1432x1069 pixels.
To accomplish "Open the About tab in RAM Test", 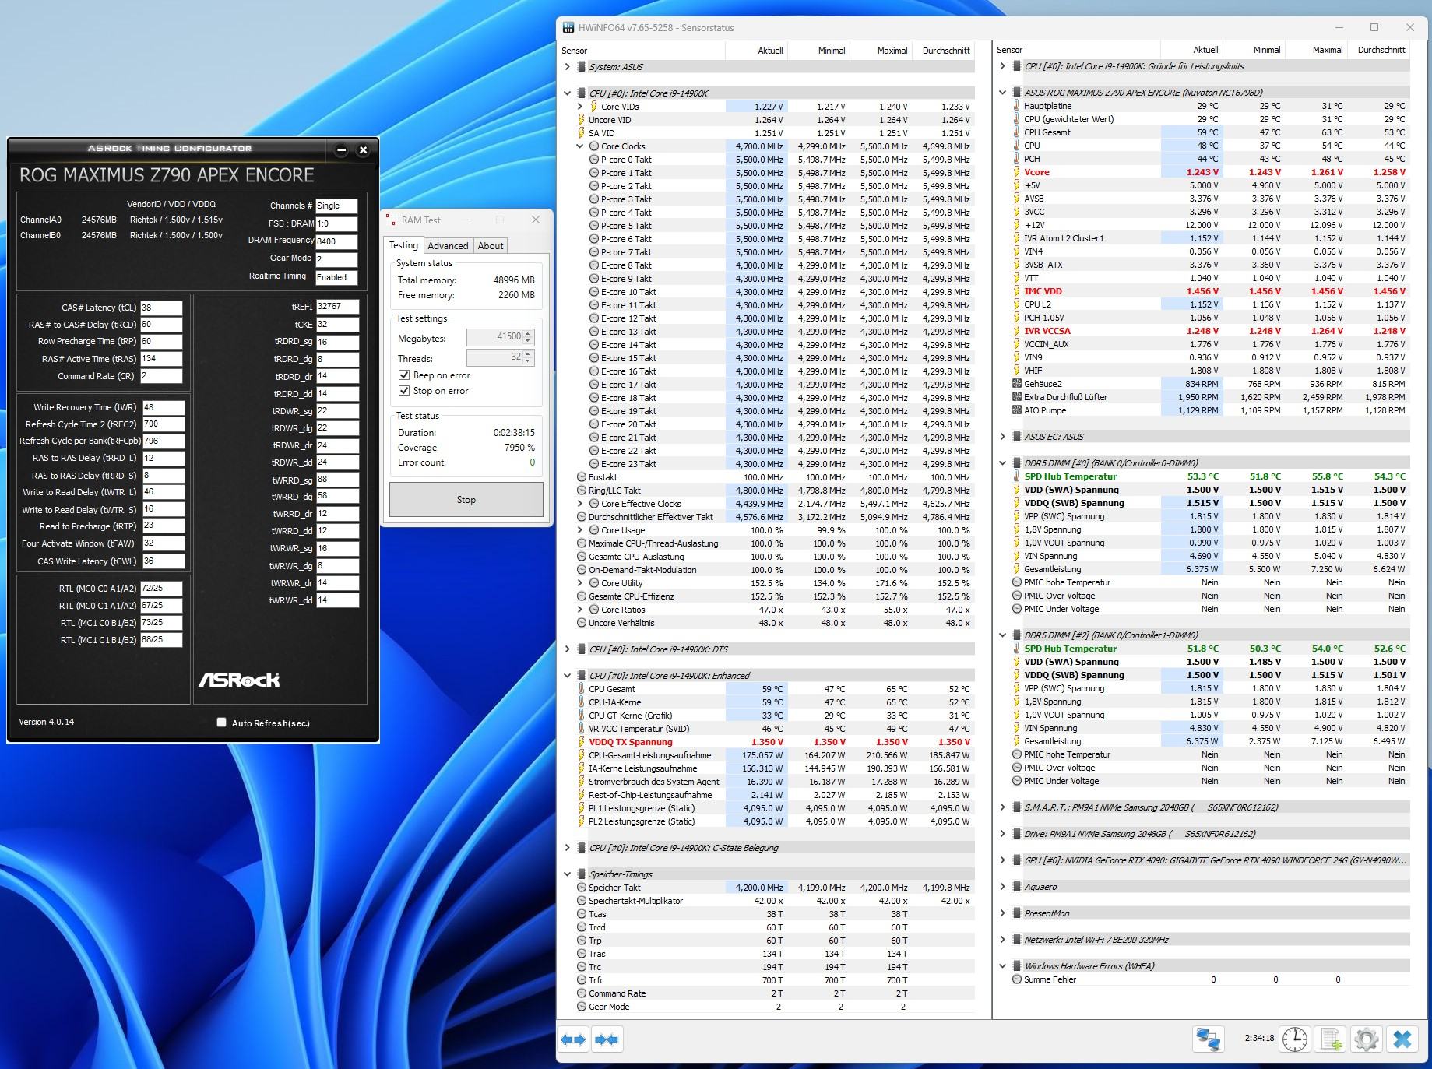I will pos(491,246).
